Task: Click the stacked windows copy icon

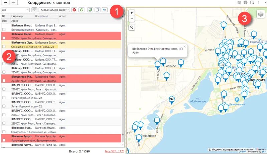Action: 97,10
